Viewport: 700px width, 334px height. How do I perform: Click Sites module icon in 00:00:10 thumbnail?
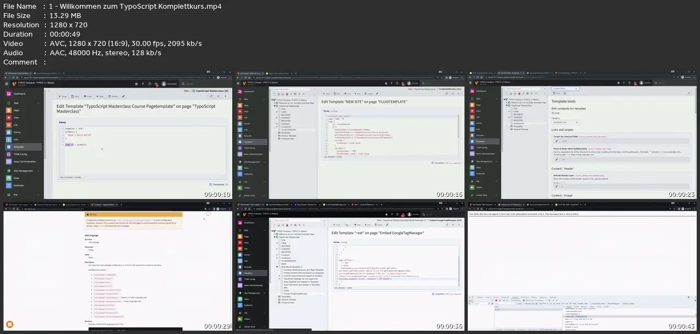click(9, 178)
